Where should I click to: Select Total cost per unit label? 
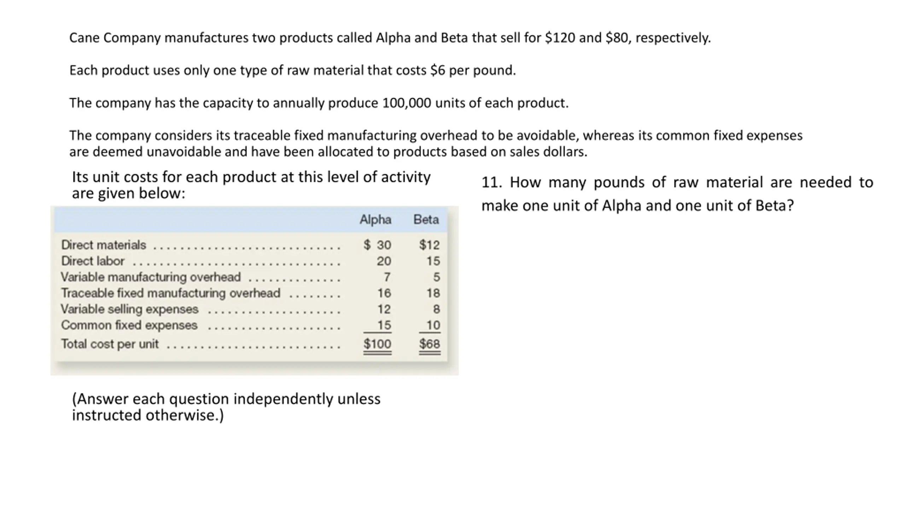pos(110,344)
